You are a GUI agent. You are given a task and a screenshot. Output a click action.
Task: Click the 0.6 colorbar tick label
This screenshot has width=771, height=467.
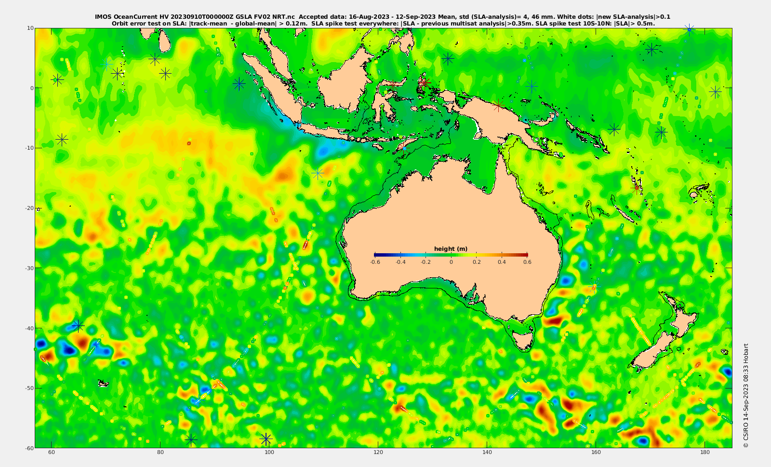click(x=527, y=262)
